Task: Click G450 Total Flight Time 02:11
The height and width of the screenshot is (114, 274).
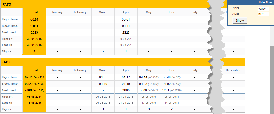Action: click(34, 77)
